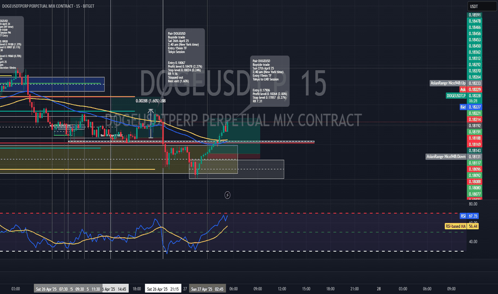
Task: Click the 0.18077 price label
Action: pyautogui.click(x=474, y=194)
